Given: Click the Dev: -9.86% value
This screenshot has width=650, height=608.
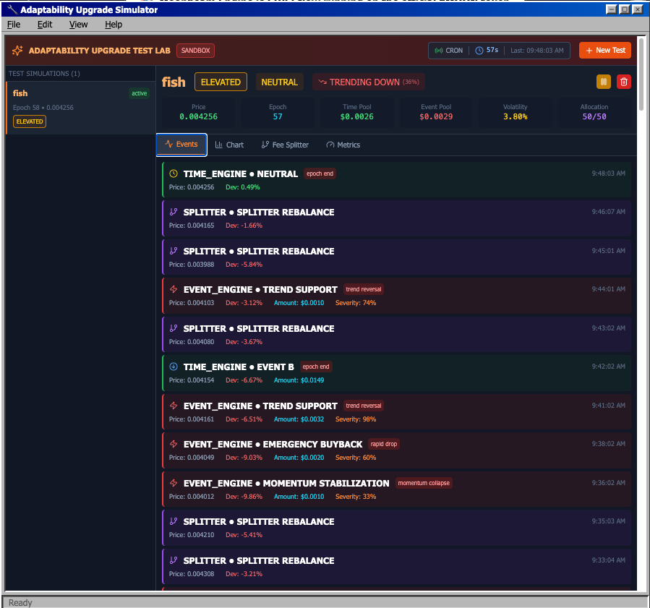Looking at the screenshot, I should [244, 497].
